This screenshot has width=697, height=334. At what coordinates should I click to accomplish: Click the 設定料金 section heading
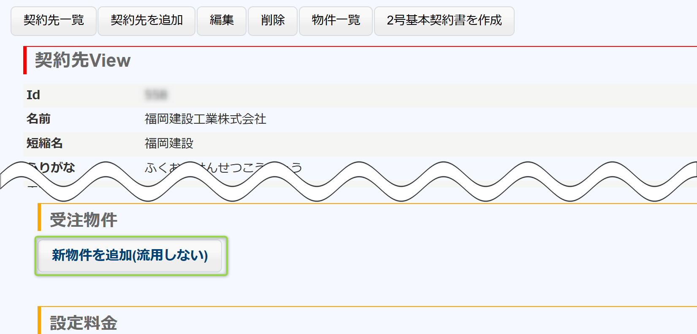(x=84, y=323)
